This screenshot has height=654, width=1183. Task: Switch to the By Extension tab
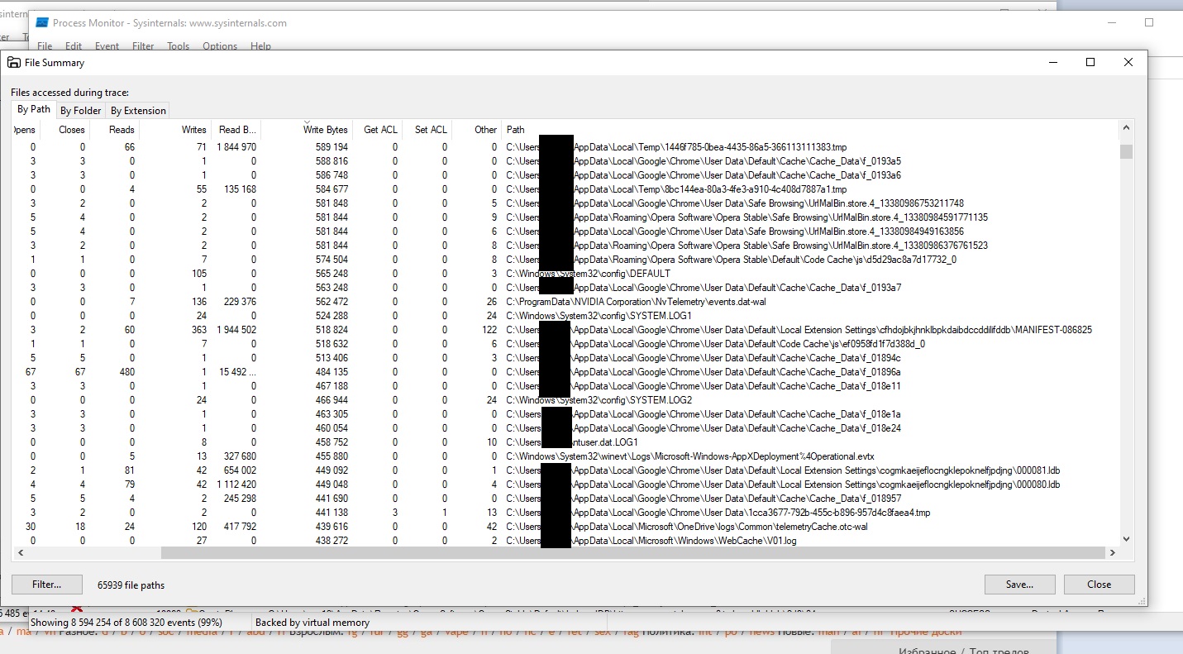[138, 111]
